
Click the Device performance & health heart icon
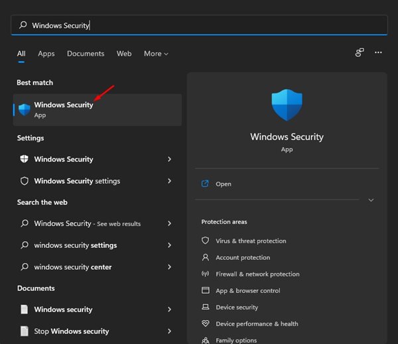[x=205, y=324]
